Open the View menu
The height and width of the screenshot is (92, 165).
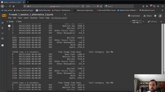point(20,18)
